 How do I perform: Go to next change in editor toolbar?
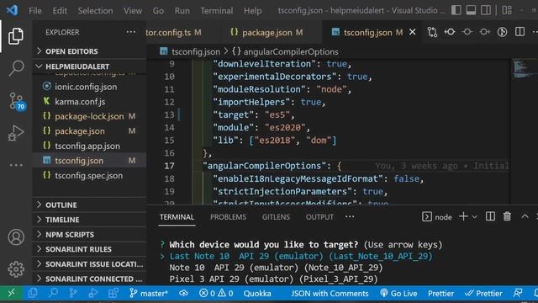[484, 32]
